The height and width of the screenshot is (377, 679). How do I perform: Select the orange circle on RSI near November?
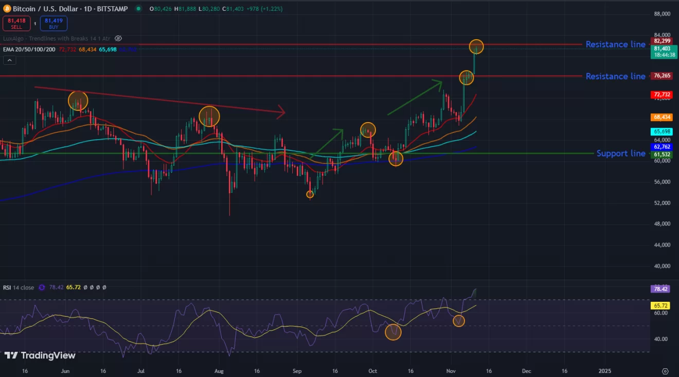tap(459, 321)
